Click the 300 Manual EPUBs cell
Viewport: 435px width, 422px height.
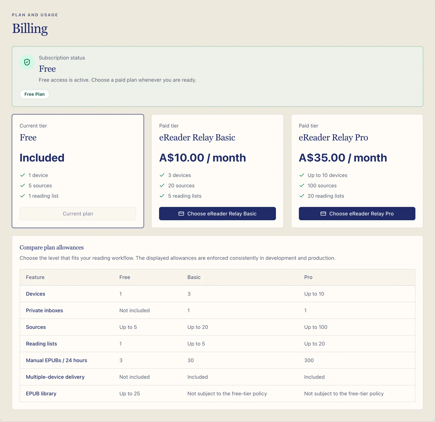click(309, 360)
